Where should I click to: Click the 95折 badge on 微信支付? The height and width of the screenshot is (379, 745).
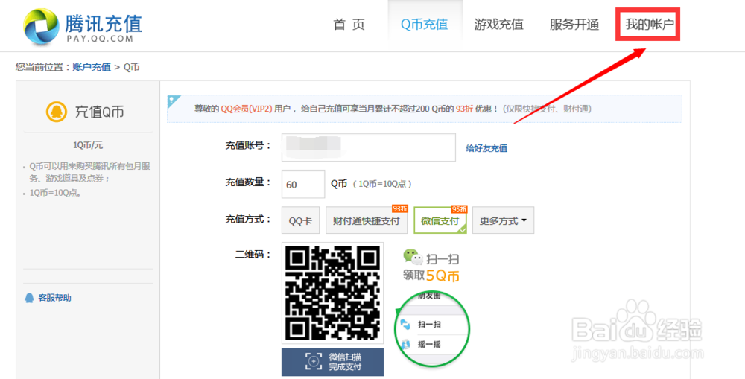(x=459, y=209)
